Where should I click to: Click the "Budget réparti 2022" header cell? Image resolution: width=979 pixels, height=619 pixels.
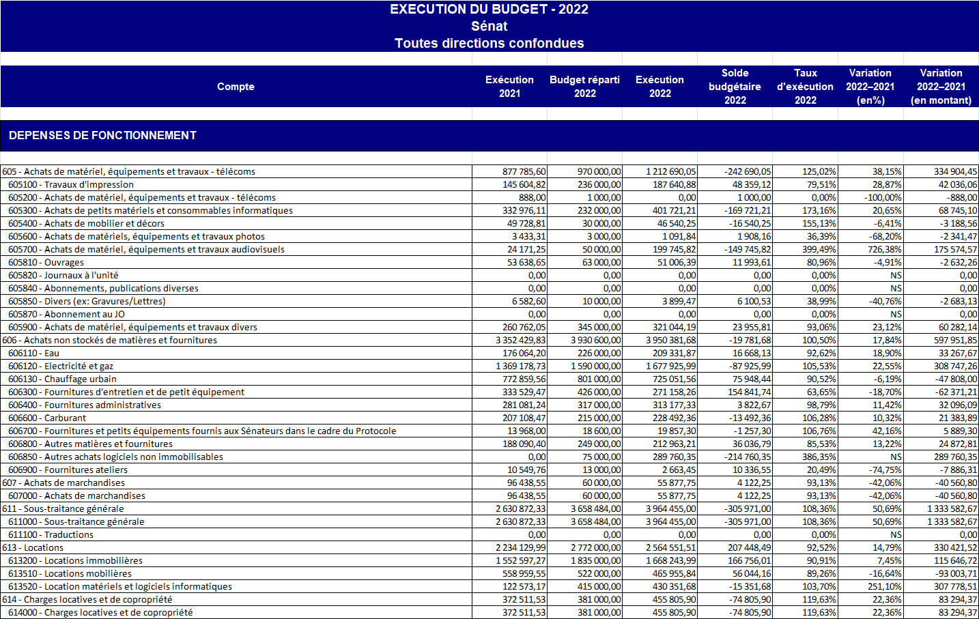(x=584, y=87)
